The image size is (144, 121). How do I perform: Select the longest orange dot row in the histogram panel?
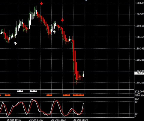pos(79,95)
